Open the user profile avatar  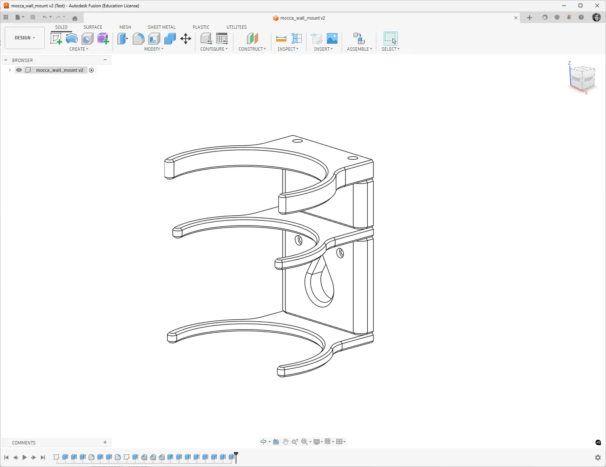tap(597, 17)
